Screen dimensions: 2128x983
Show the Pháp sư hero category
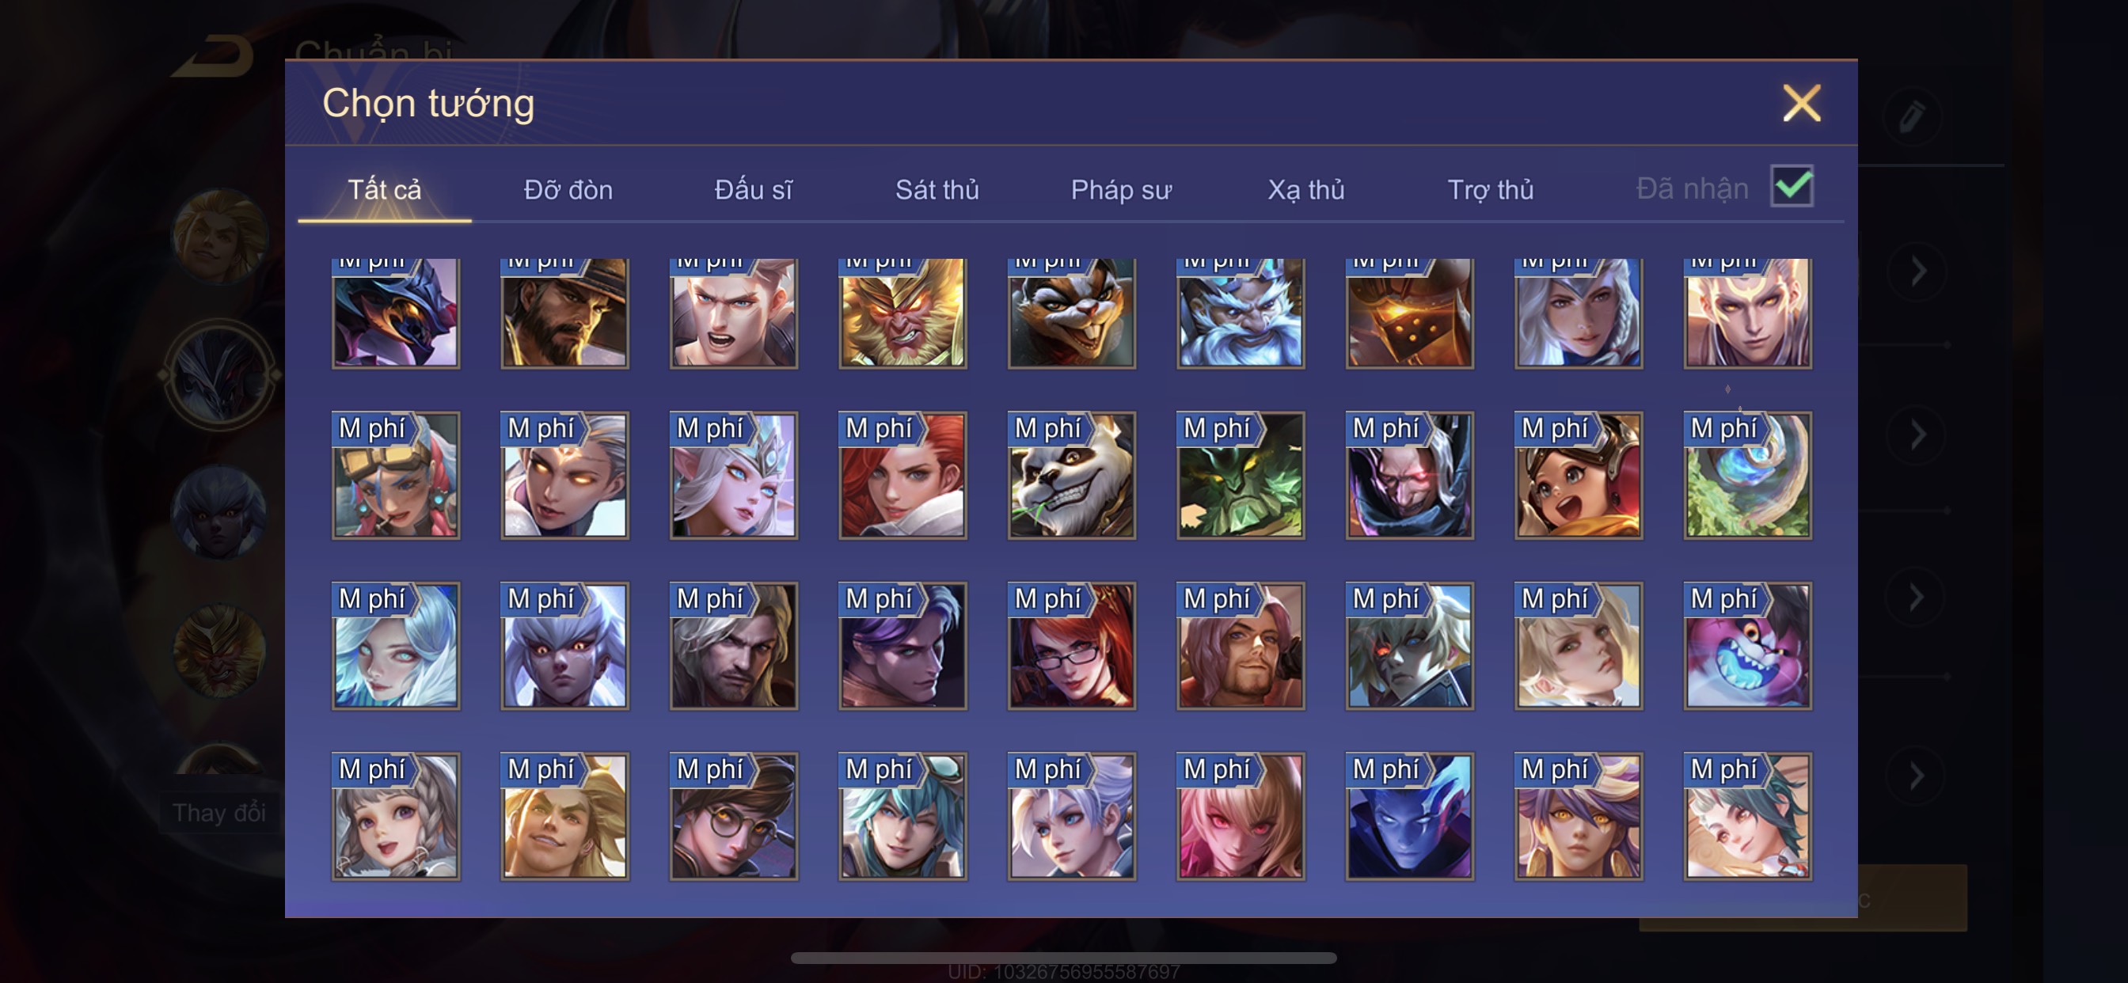pos(1121,190)
